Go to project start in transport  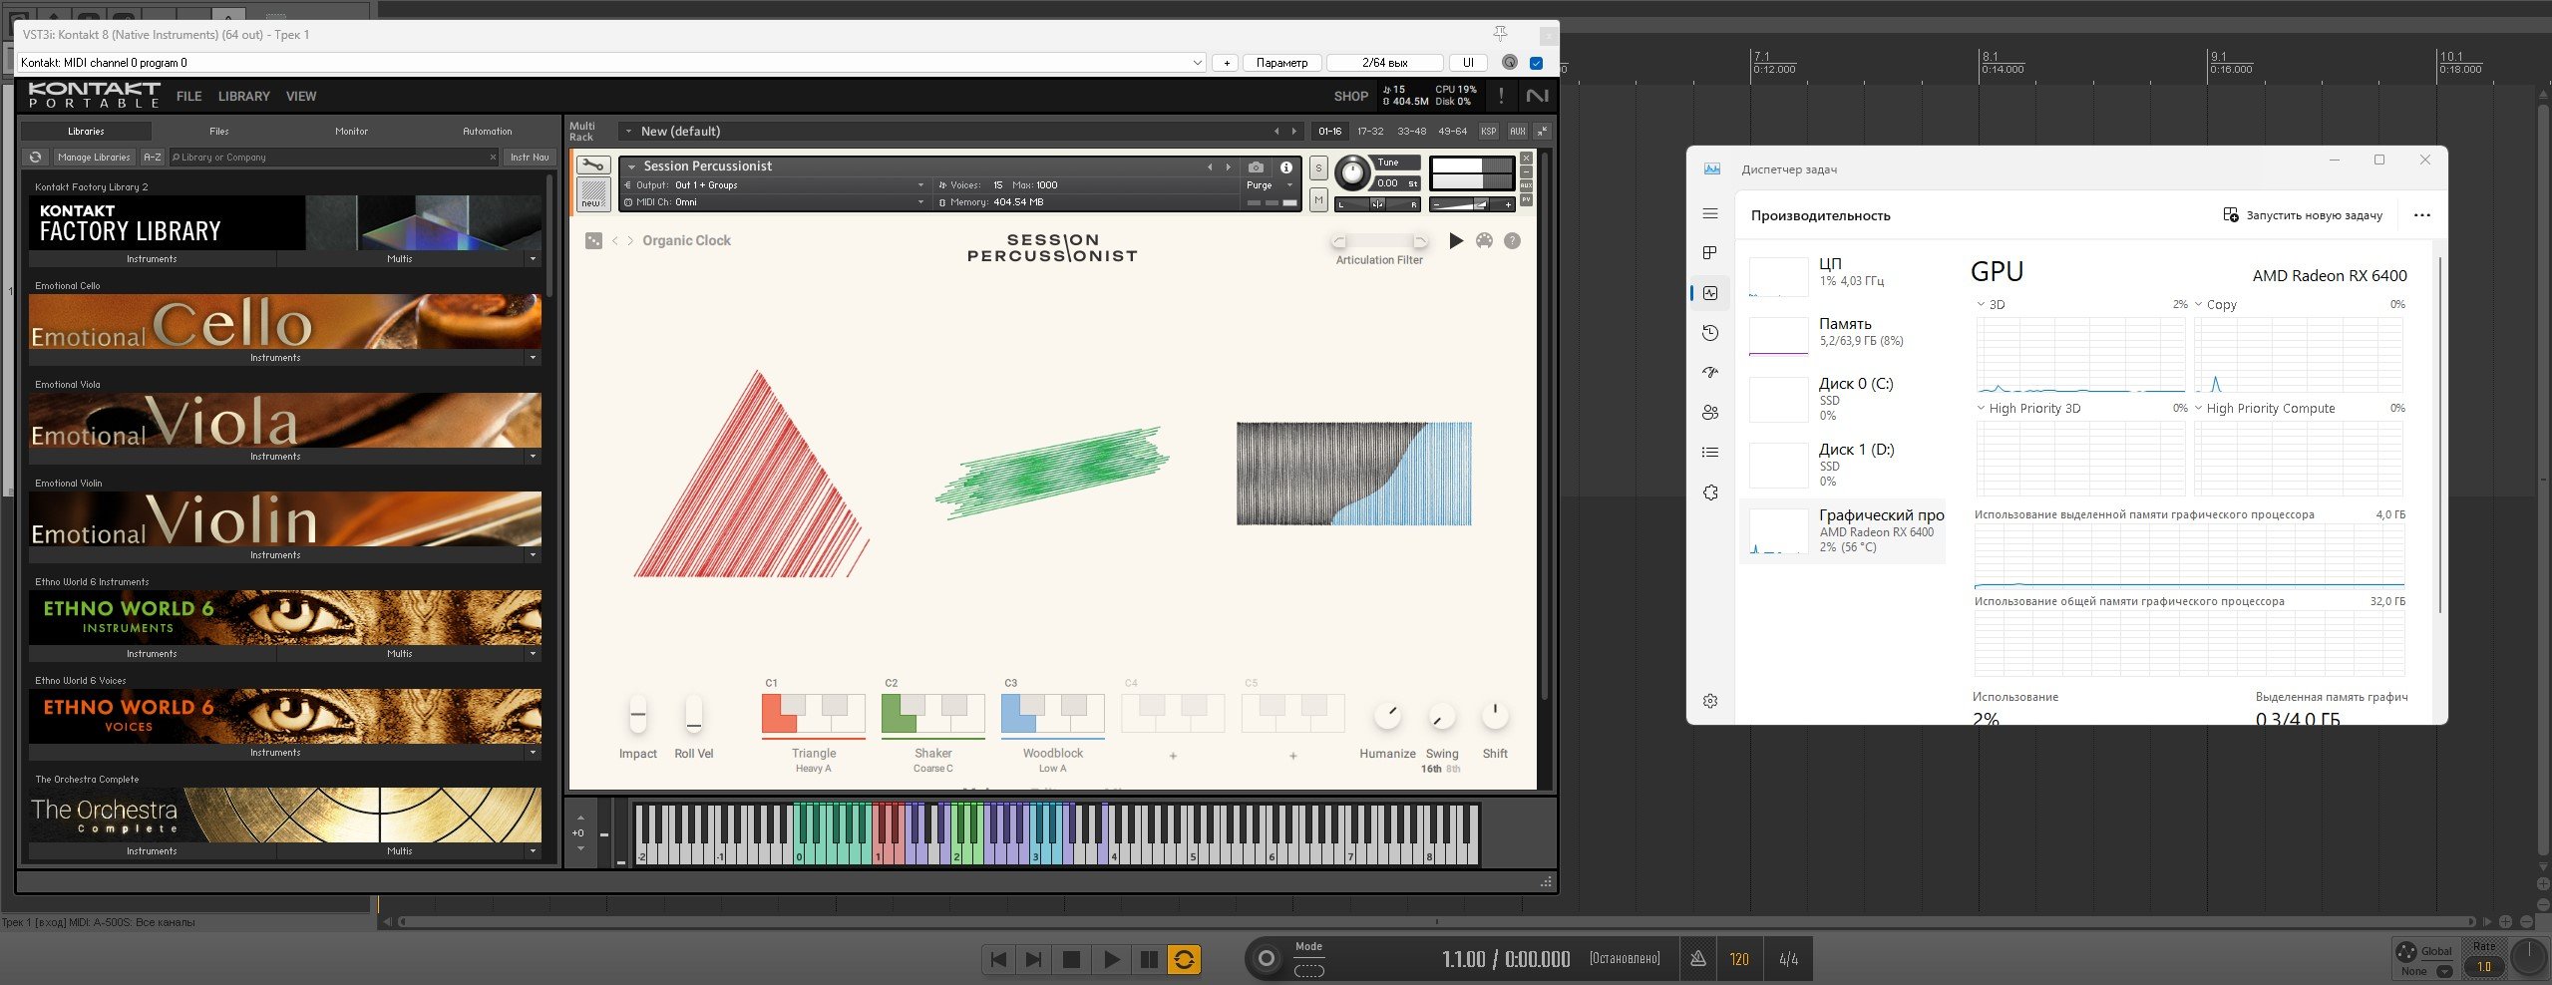pos(998,959)
